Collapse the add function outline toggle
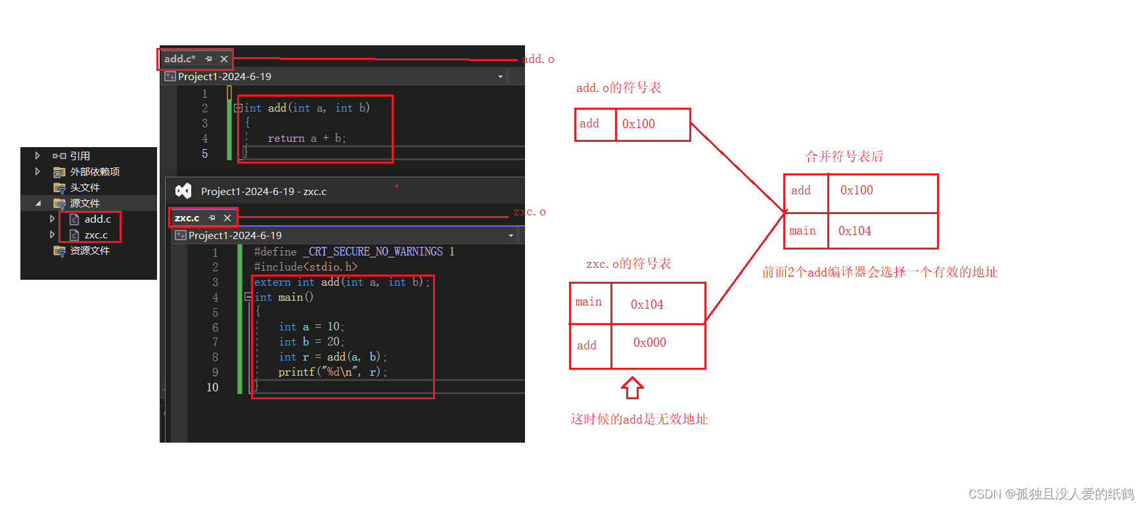 238,108
